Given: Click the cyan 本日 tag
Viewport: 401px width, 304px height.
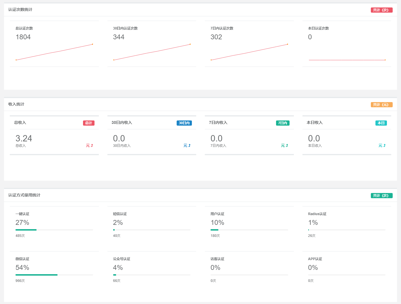Looking at the screenshot, I should click(381, 123).
